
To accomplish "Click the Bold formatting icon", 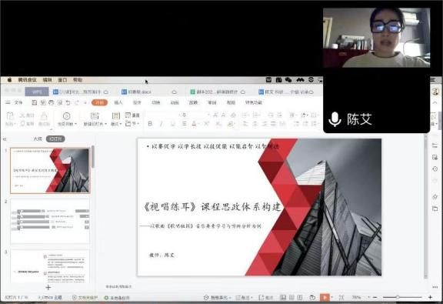I will click(x=150, y=124).
